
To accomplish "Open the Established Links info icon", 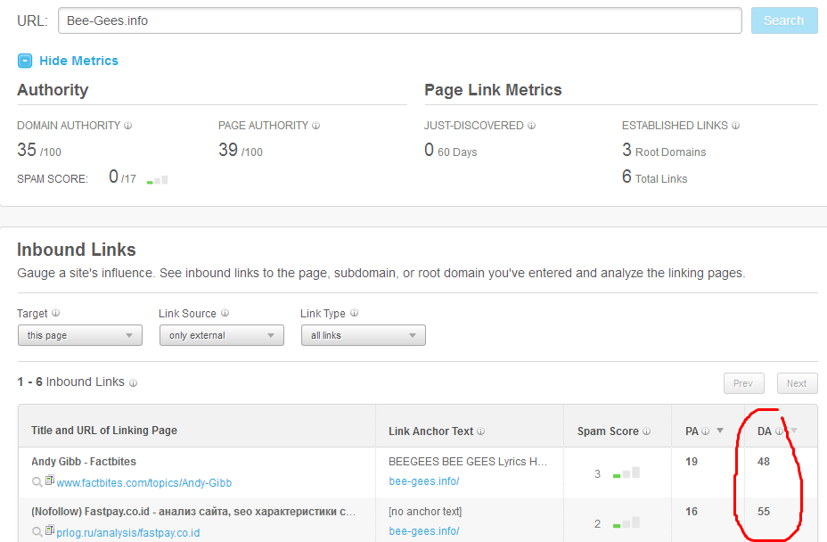I will coord(736,126).
